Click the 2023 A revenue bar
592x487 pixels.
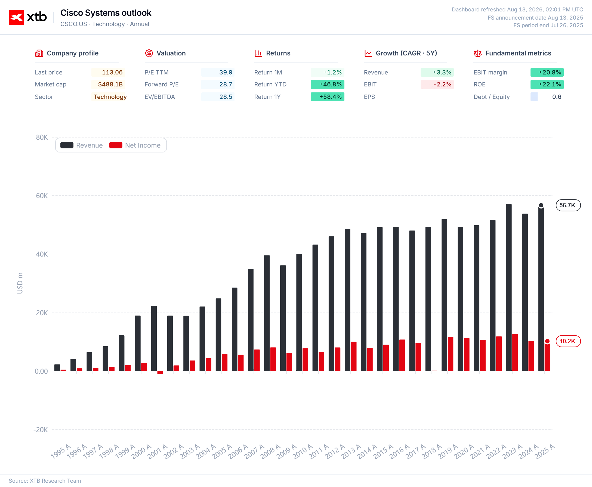(509, 288)
